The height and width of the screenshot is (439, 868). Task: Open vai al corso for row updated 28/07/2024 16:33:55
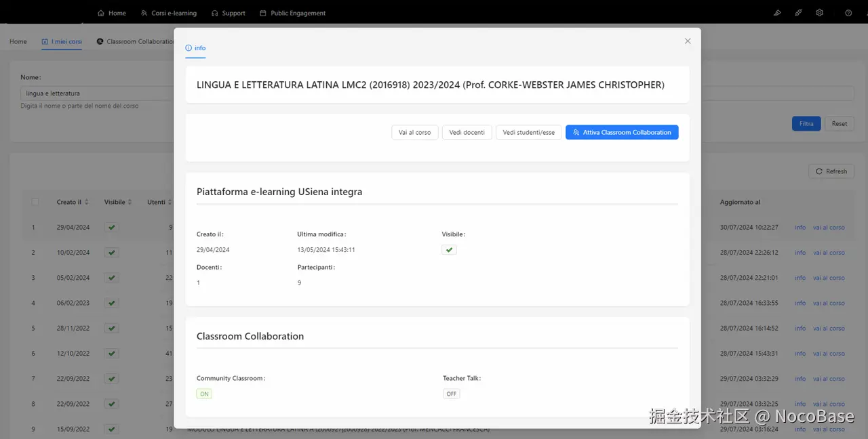829,303
